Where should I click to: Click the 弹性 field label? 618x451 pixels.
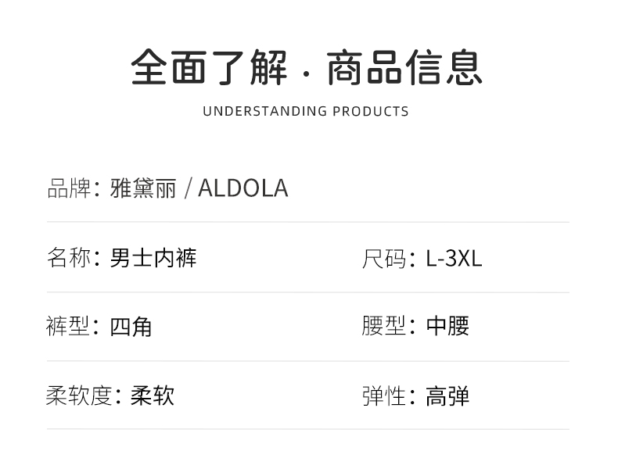pos(384,396)
